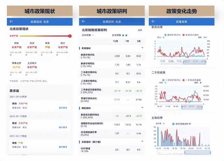Screen dimensions: 224x161
Task: Collapse the 关联指标（累计值） section
Action: (x=142, y=141)
